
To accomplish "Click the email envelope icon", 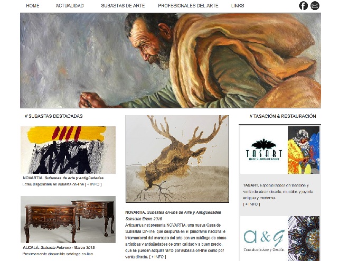I will coord(315,6).
